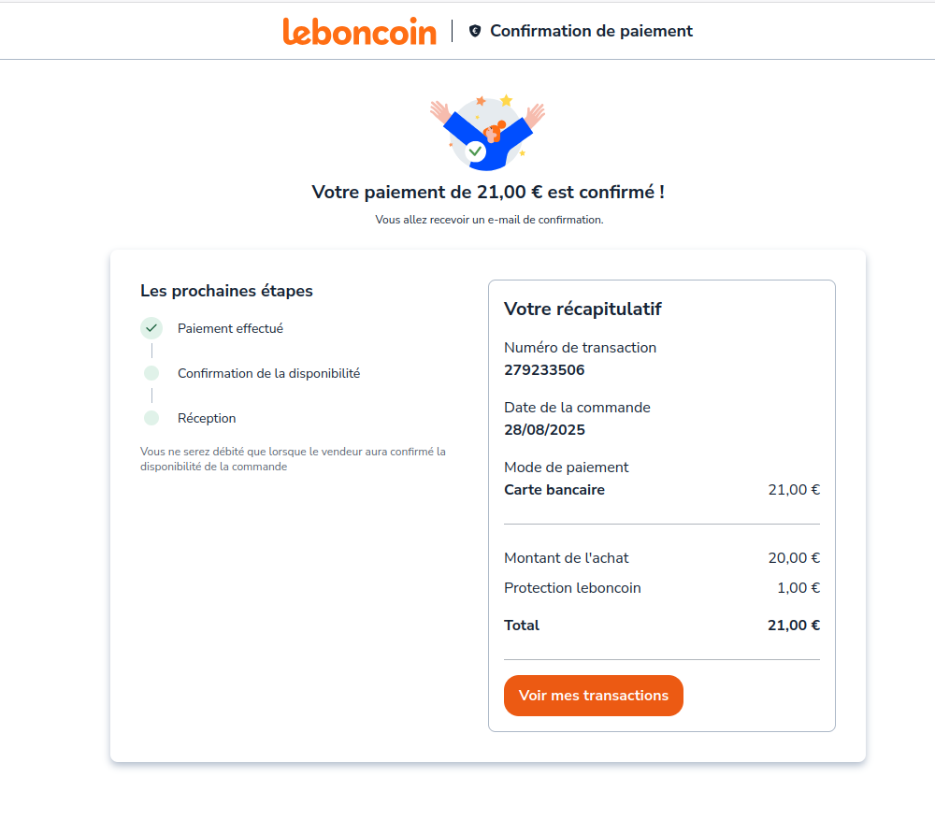Click the payment confirmed heading

pyautogui.click(x=488, y=193)
